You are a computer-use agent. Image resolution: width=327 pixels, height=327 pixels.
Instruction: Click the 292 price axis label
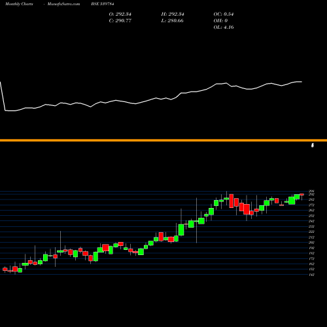coord(311,194)
